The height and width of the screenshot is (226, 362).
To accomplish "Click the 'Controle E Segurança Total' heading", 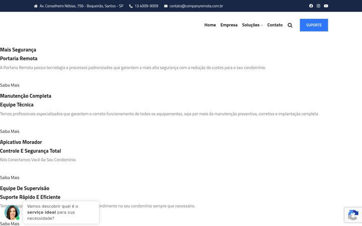I will 31,151.
